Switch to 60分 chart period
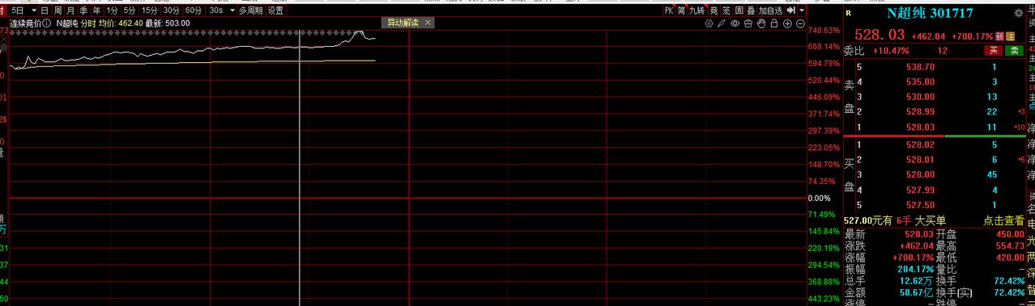The height and width of the screenshot is (306, 1035). pyautogui.click(x=194, y=10)
